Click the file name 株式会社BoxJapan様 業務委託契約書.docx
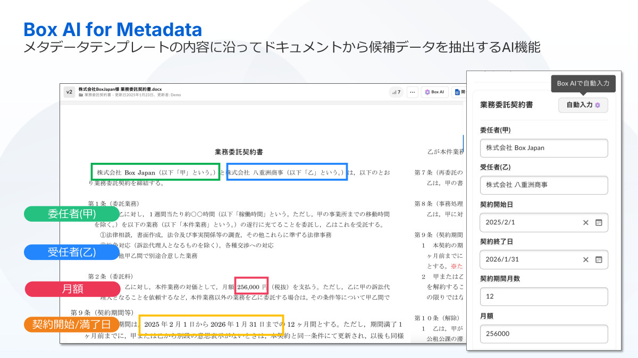This screenshot has width=638, height=358. click(x=120, y=89)
